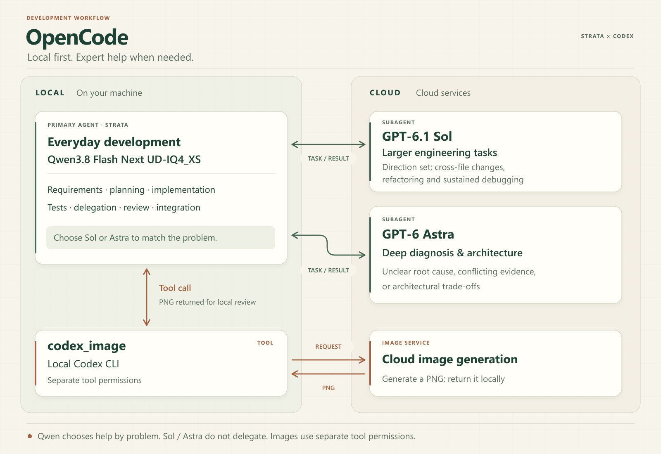The width and height of the screenshot is (661, 454).
Task: Select the "REQUEST" arrow label
Action: (x=328, y=347)
